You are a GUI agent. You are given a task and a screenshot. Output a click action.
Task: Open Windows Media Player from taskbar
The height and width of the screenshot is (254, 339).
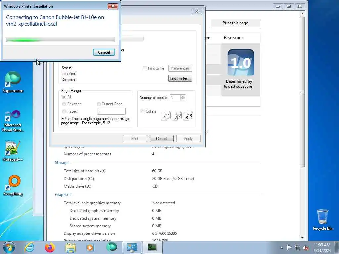(91, 247)
